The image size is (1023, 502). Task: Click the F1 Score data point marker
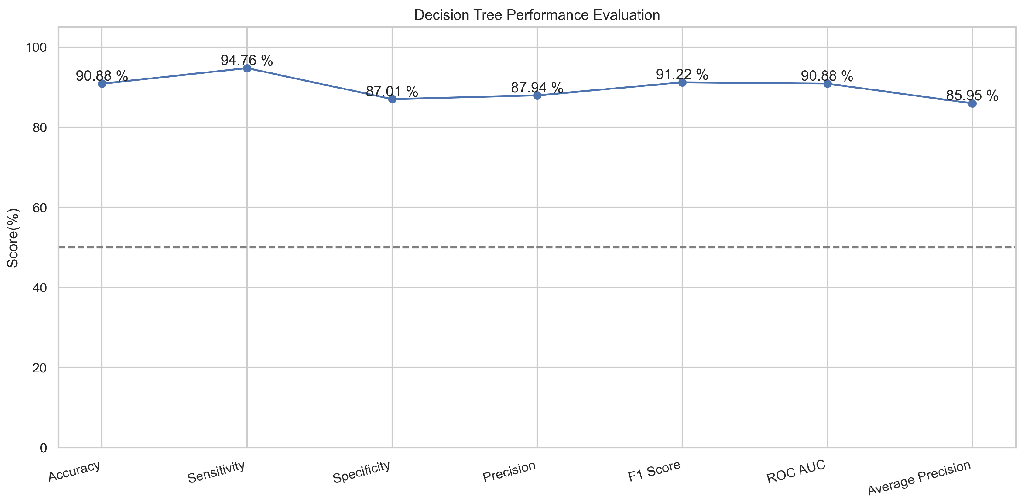(x=682, y=82)
